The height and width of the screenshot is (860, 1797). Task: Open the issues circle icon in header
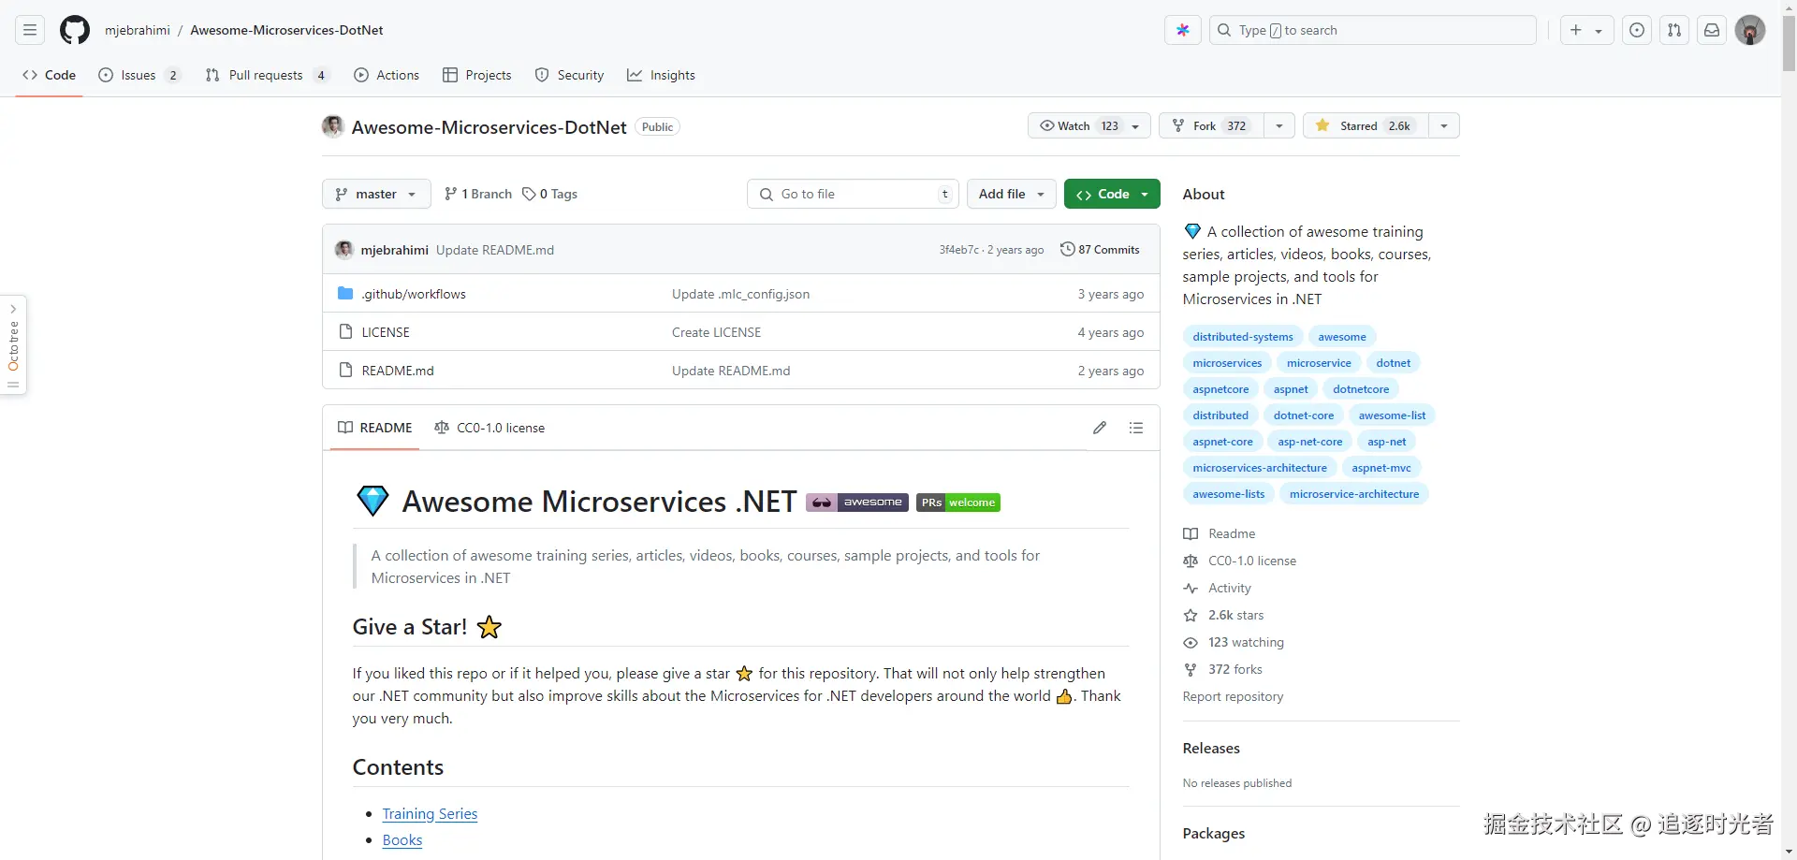[x=1637, y=30]
